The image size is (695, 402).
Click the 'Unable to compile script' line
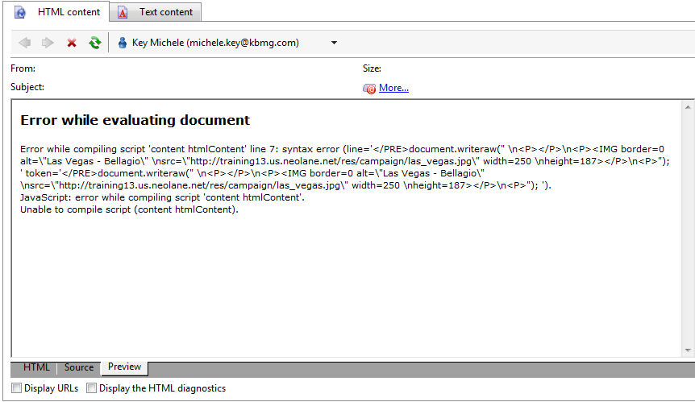tap(130, 209)
